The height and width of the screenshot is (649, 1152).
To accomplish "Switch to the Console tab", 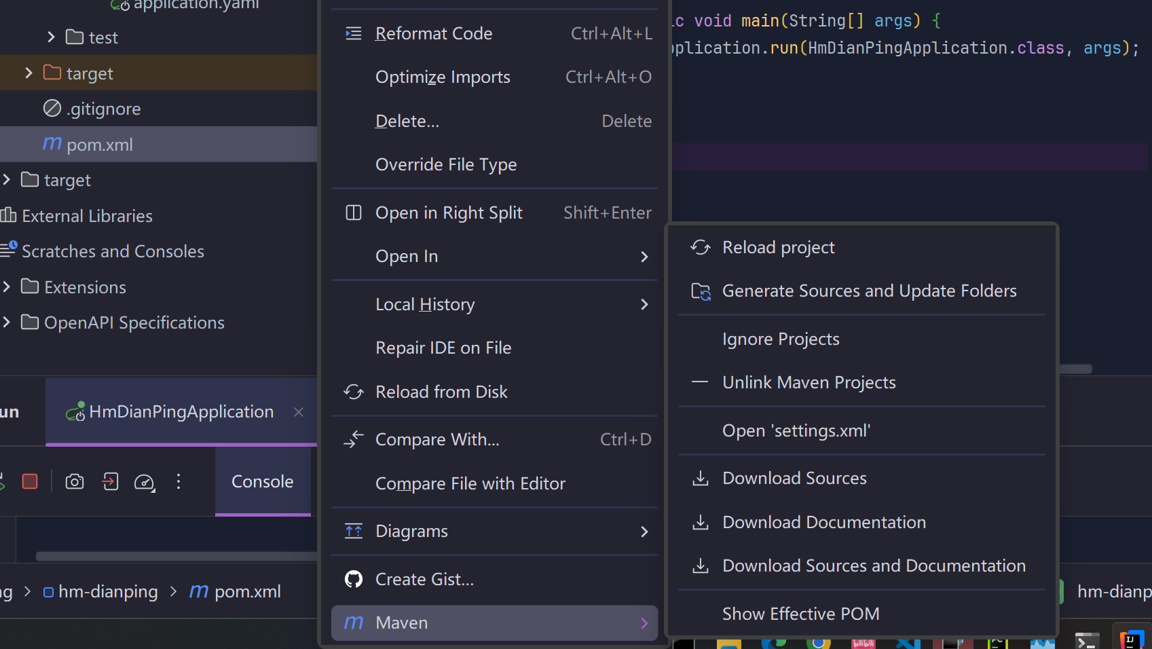I will point(263,481).
